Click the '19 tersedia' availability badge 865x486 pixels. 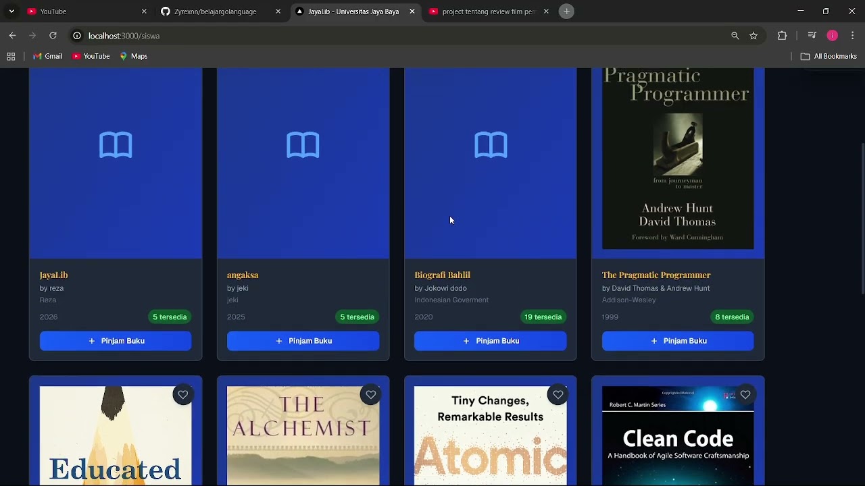[543, 317]
